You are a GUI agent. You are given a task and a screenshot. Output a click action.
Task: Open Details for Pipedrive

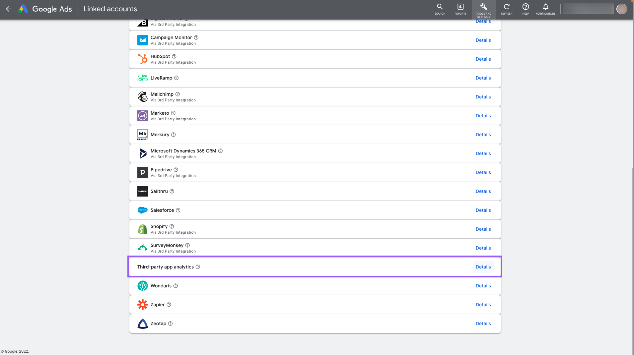coord(483,172)
